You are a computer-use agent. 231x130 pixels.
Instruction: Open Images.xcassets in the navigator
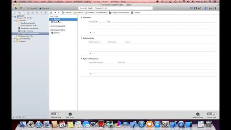click(27, 31)
